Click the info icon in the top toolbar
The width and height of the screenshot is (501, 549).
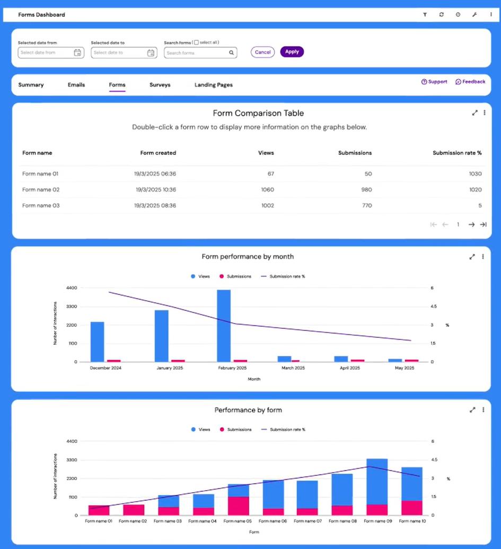pyautogui.click(x=458, y=15)
